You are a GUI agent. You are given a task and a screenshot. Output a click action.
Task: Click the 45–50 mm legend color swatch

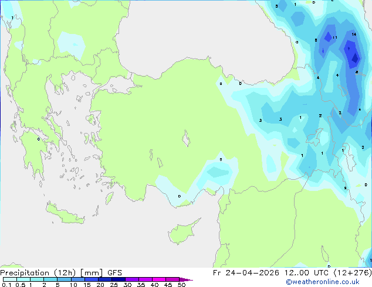click(x=173, y=279)
